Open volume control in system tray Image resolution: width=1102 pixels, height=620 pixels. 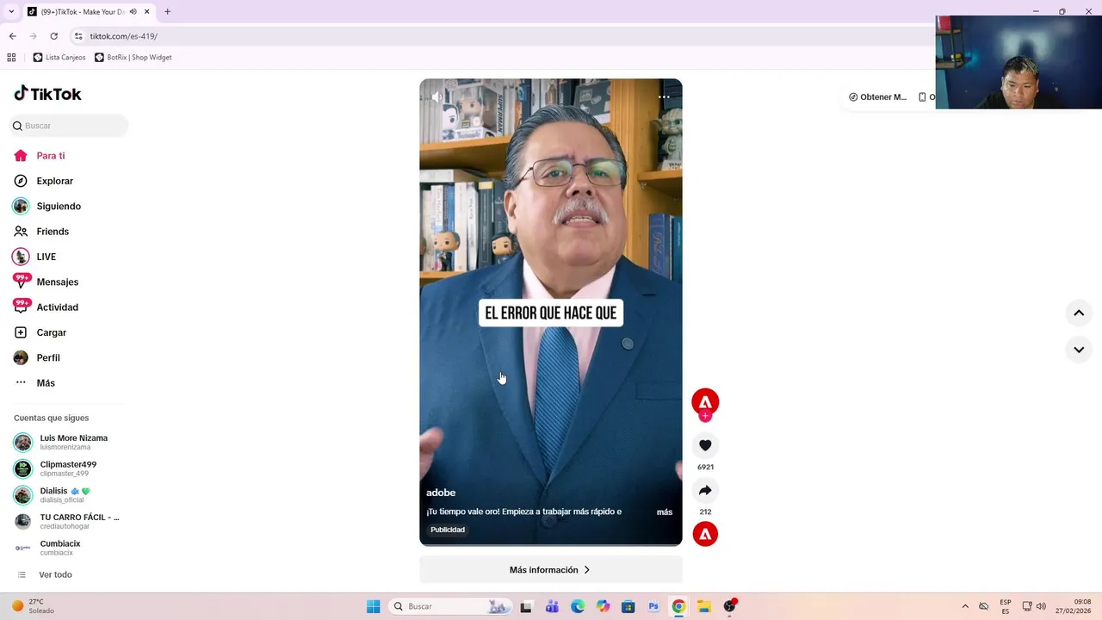point(1041,606)
